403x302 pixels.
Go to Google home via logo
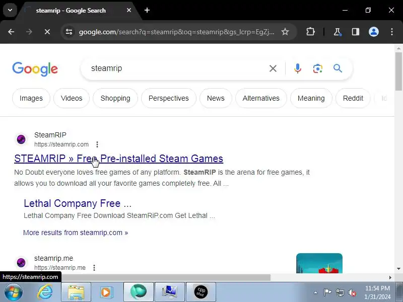[x=35, y=69]
